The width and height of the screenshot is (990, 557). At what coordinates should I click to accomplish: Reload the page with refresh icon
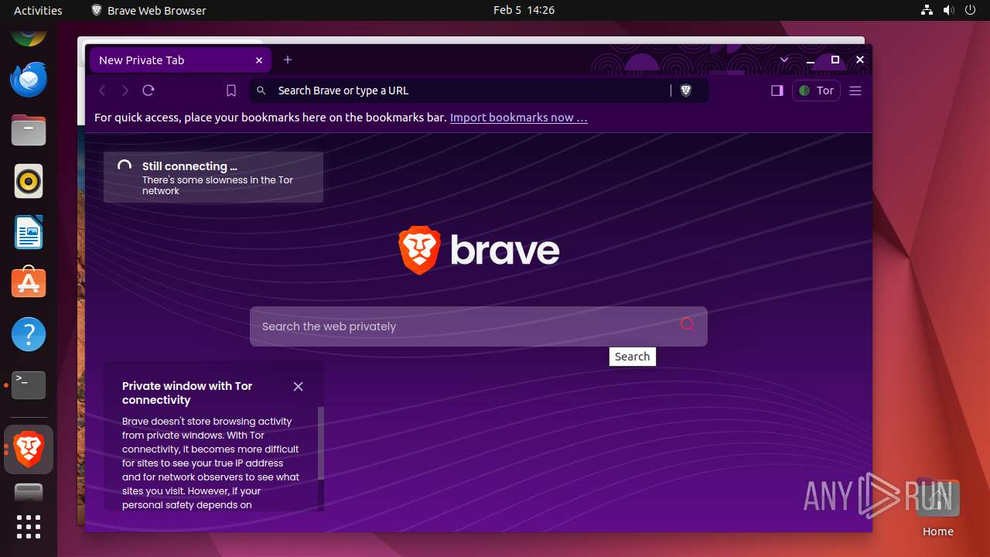148,91
